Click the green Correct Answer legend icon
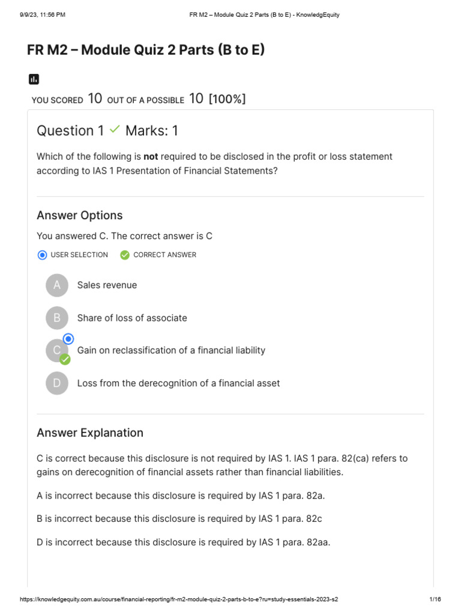The width and height of the screenshot is (461, 615). [125, 255]
